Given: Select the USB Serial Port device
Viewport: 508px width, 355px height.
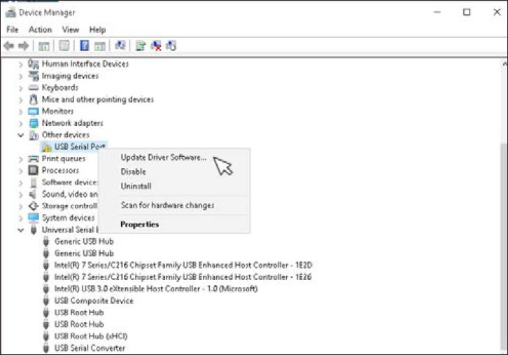Looking at the screenshot, I should point(80,146).
